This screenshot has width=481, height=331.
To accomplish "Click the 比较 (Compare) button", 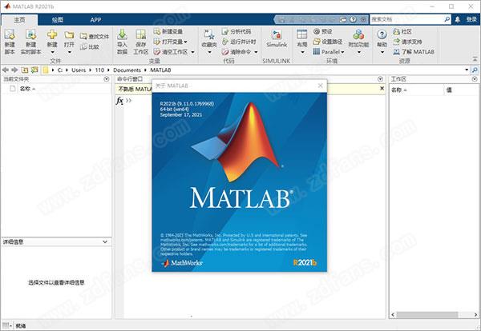I will [90, 47].
